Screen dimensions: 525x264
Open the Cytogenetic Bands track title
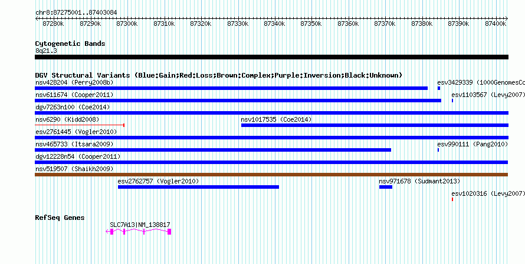click(x=70, y=44)
